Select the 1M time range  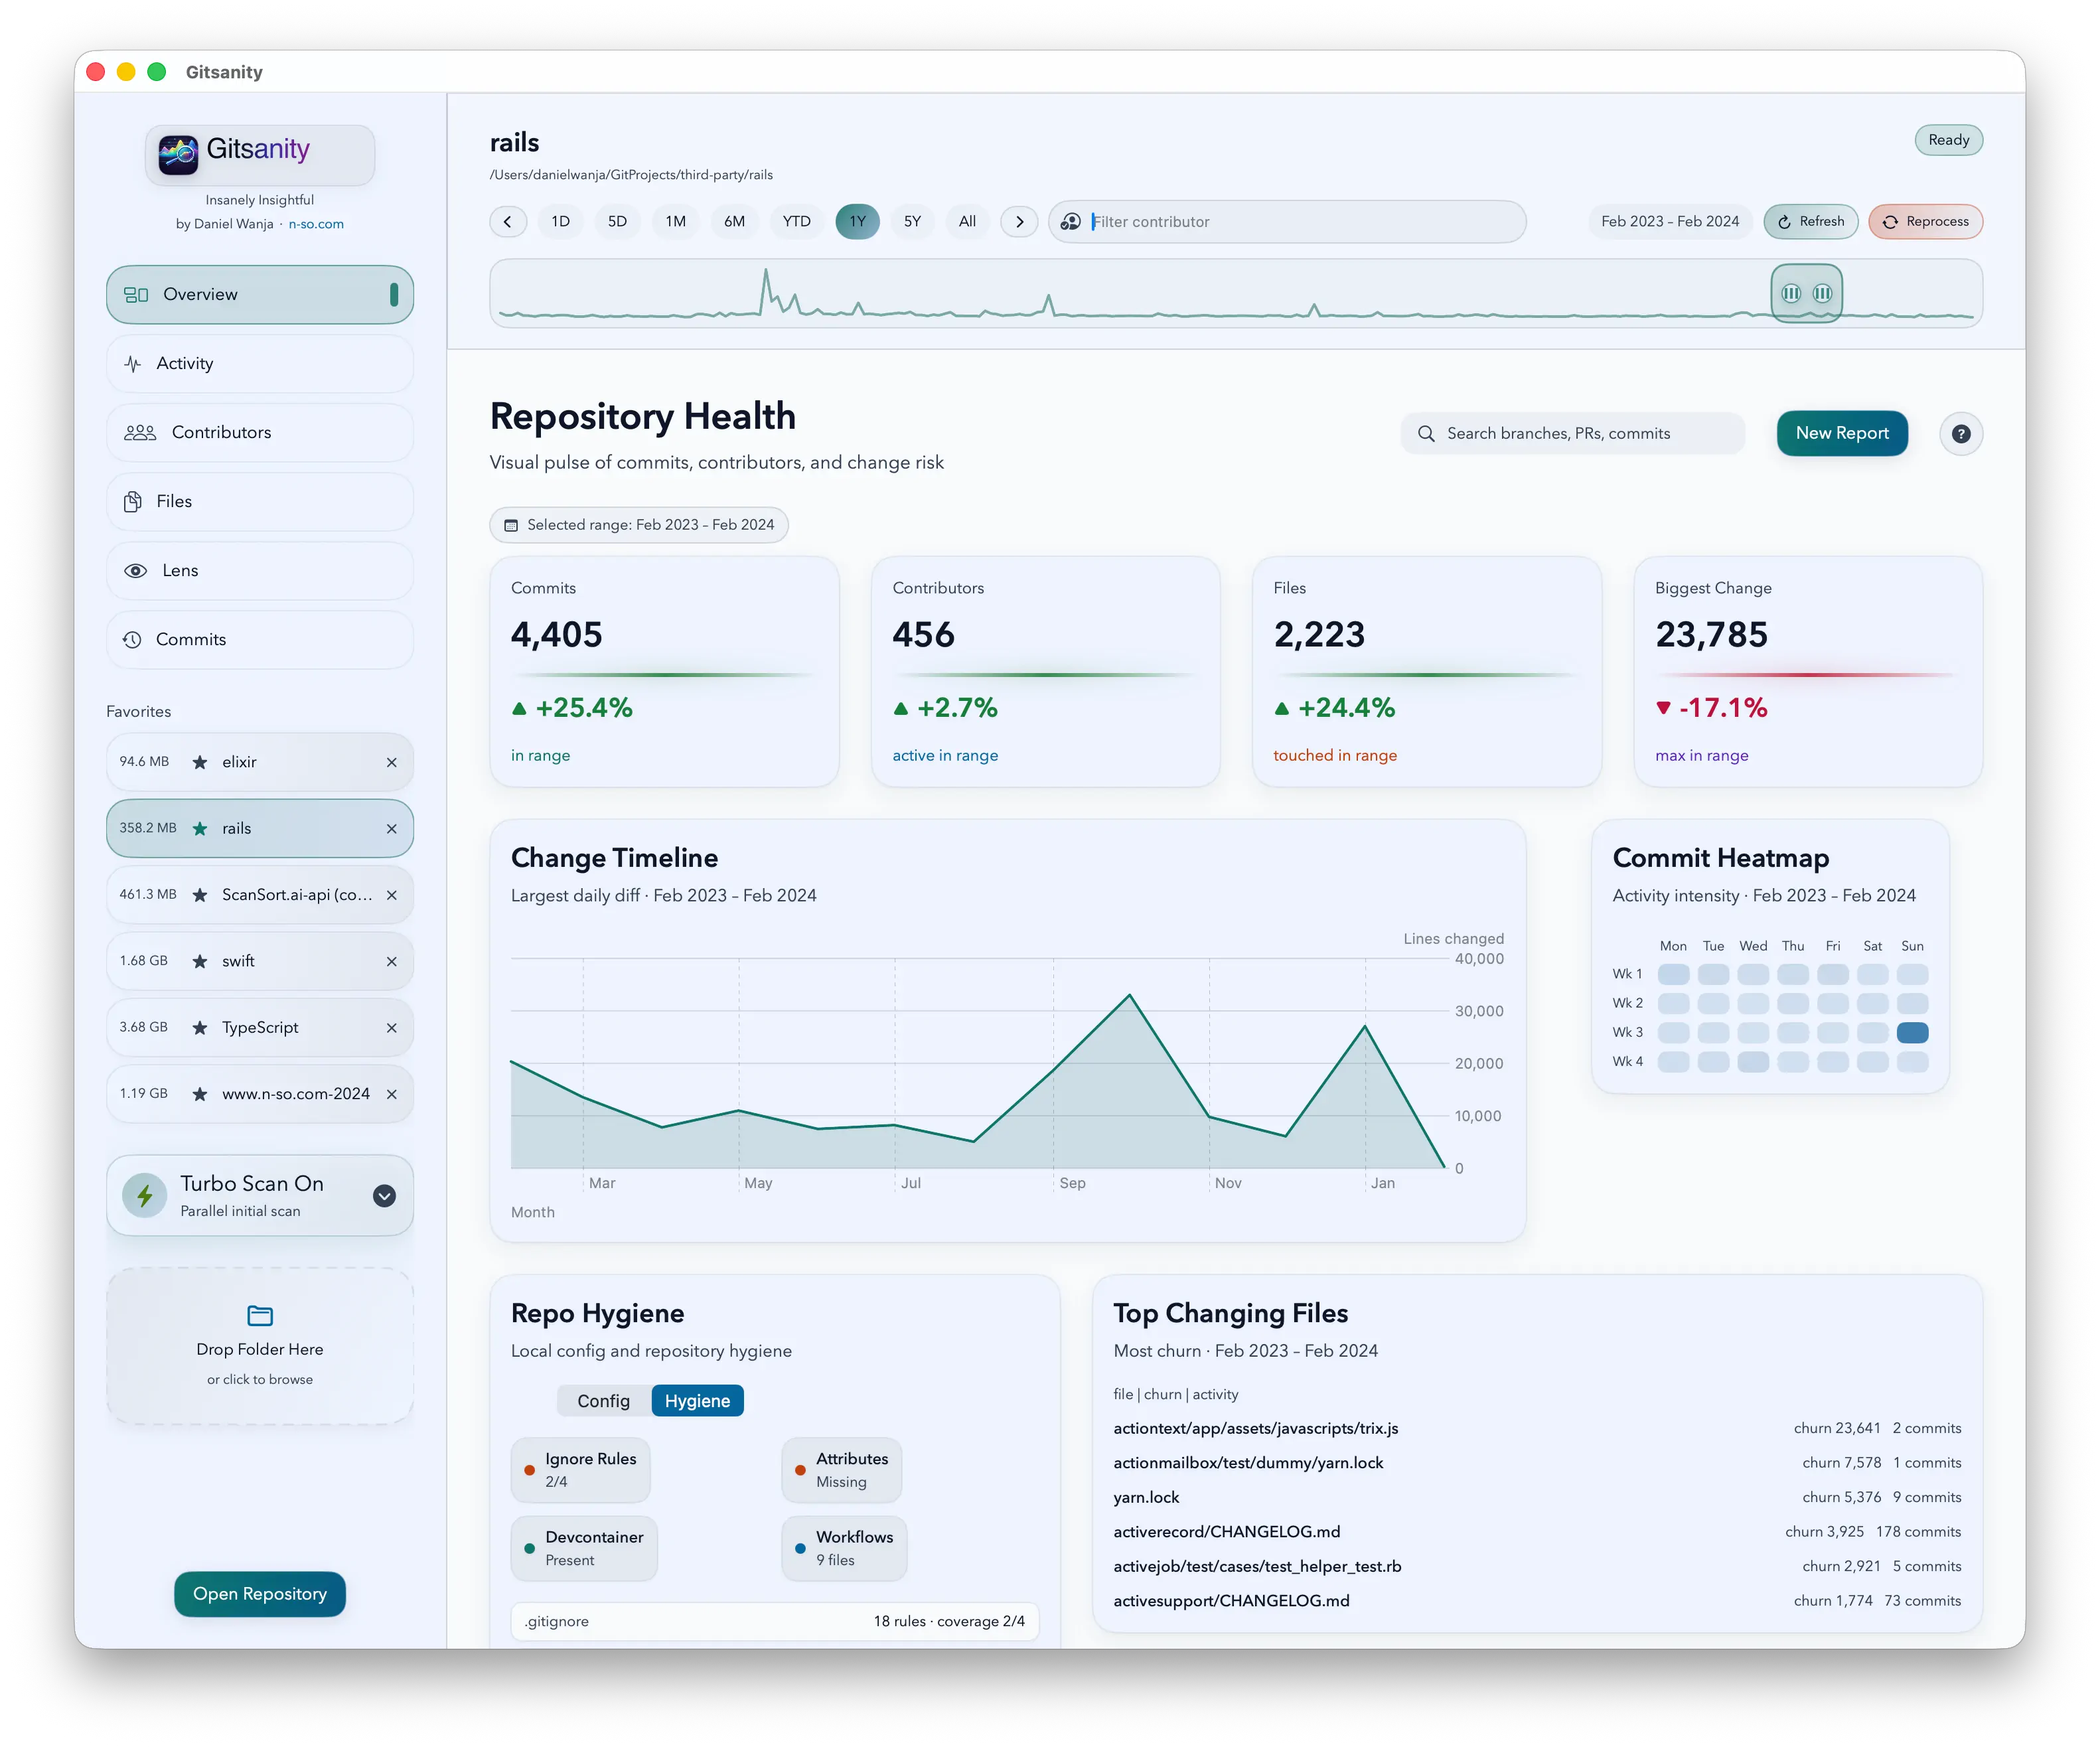pos(676,222)
